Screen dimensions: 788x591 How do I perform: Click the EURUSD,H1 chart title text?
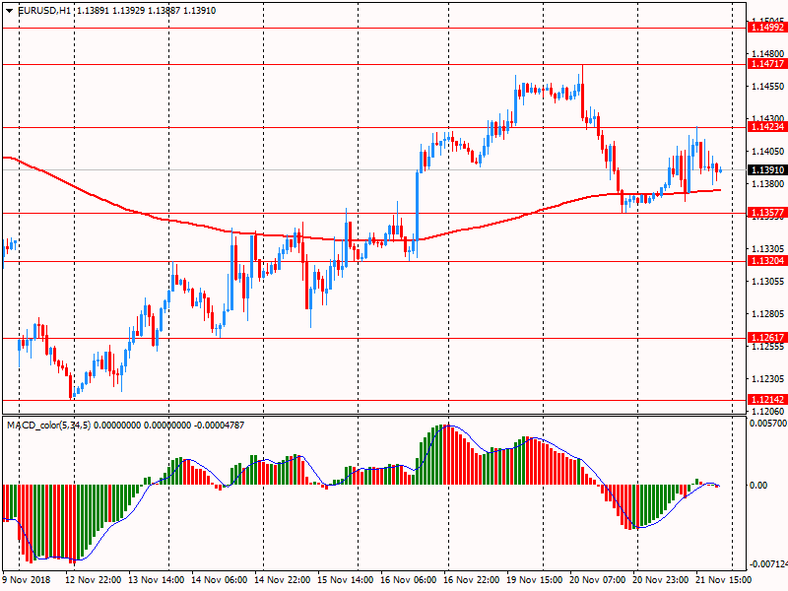43,11
